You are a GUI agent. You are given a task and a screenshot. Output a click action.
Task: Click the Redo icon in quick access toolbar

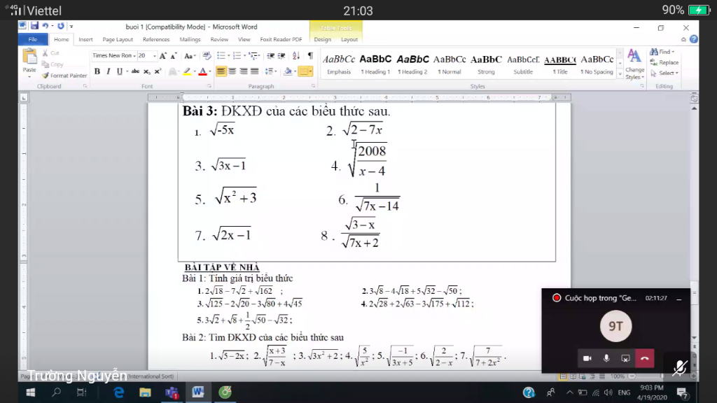61,26
